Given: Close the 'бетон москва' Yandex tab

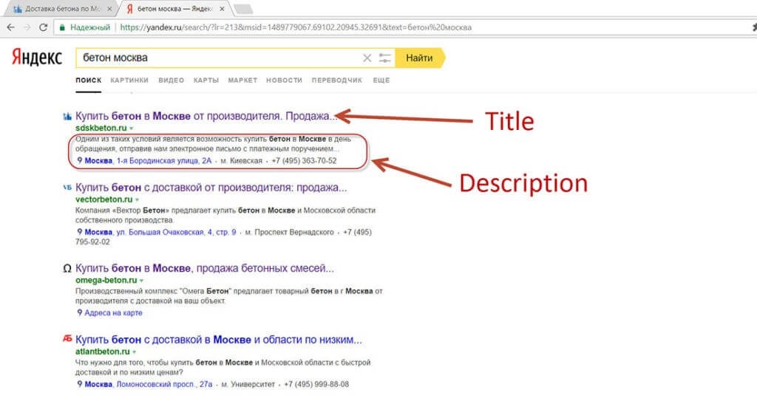Looking at the screenshot, I should pos(222,9).
